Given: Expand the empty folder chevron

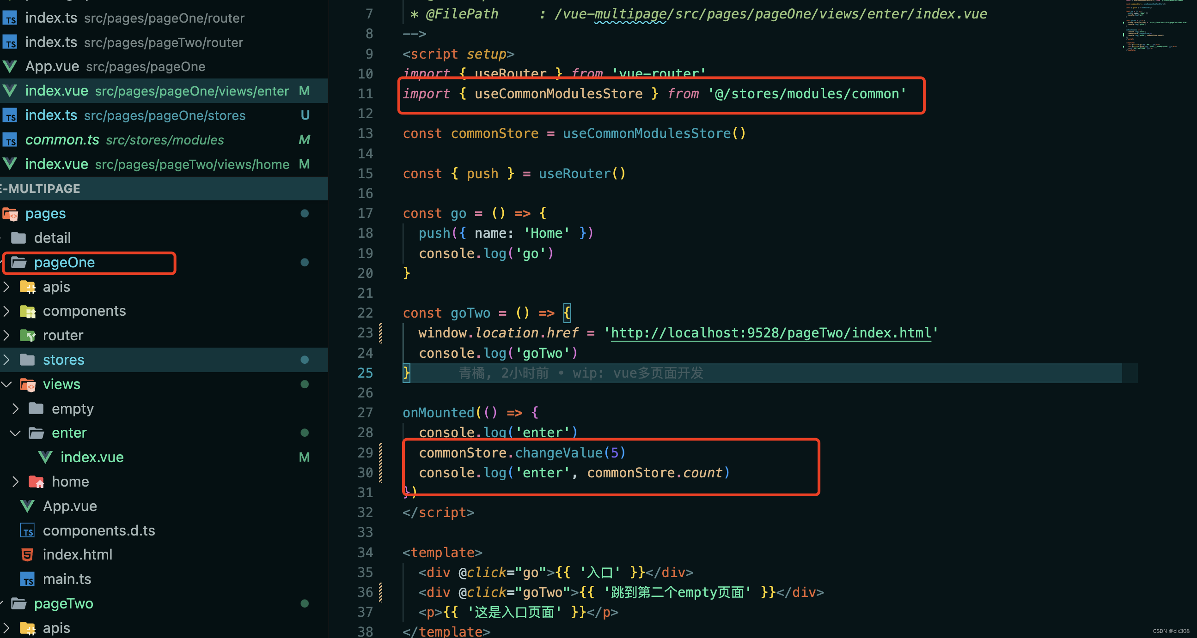Looking at the screenshot, I should click(15, 408).
